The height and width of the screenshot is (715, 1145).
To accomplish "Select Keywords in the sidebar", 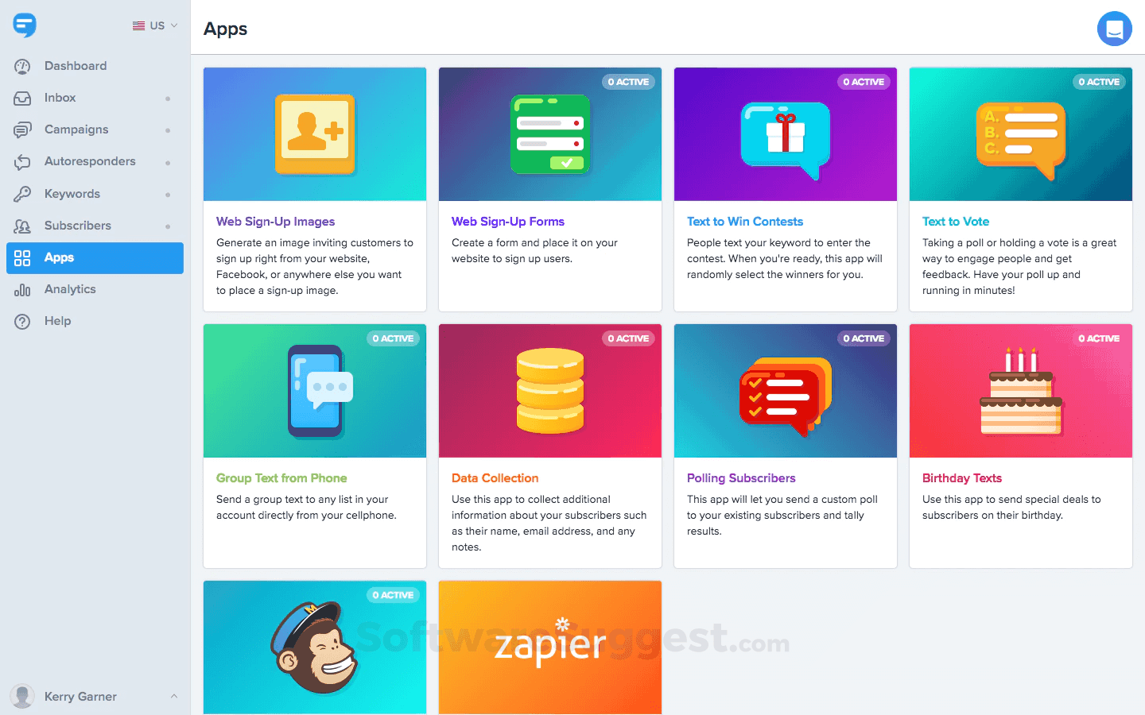I will point(72,194).
